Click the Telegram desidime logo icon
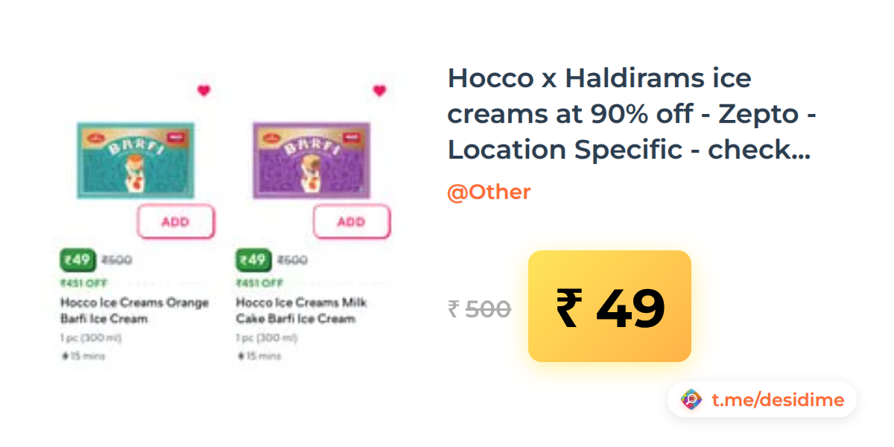Screen dimensions: 894x447 [x=691, y=400]
